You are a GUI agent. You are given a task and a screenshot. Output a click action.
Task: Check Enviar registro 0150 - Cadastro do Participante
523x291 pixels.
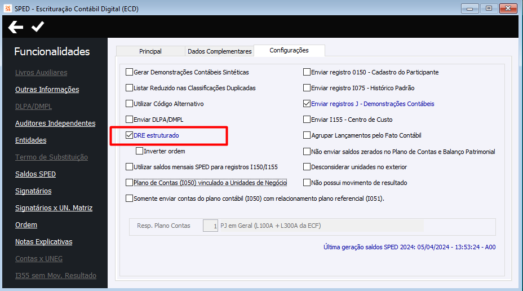[x=307, y=72]
